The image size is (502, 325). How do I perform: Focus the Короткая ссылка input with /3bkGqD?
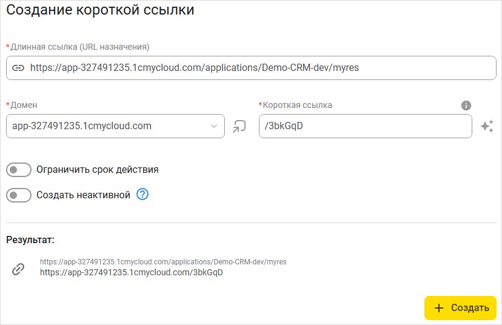[x=366, y=126]
